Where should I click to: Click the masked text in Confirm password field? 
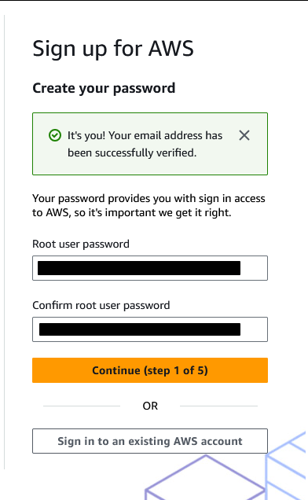point(140,329)
